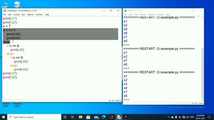Click microphone tray icon
This screenshot has width=214, height=120.
click(176, 117)
